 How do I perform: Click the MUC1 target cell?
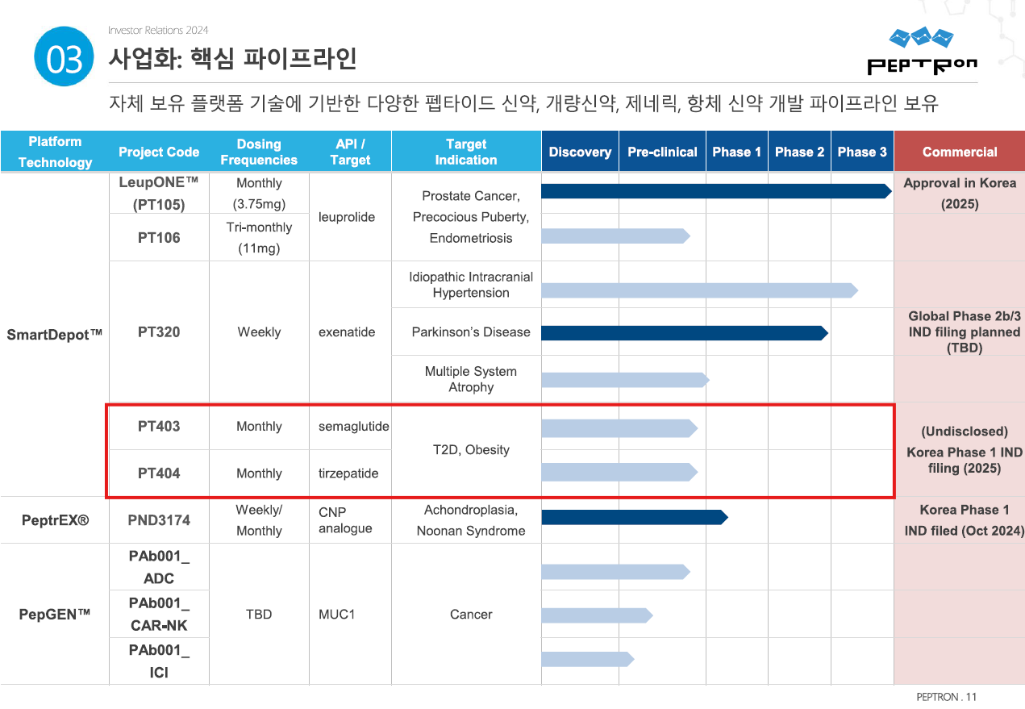click(350, 614)
